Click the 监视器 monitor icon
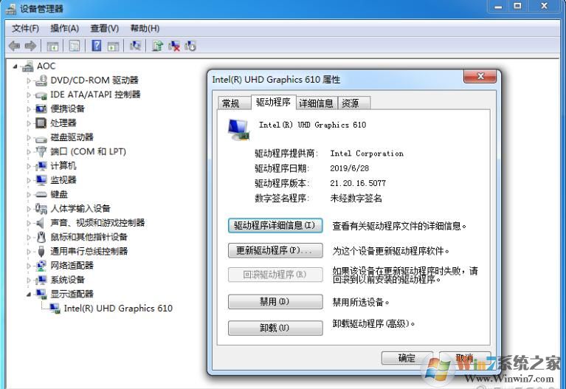The height and width of the screenshot is (389, 566). (x=41, y=180)
